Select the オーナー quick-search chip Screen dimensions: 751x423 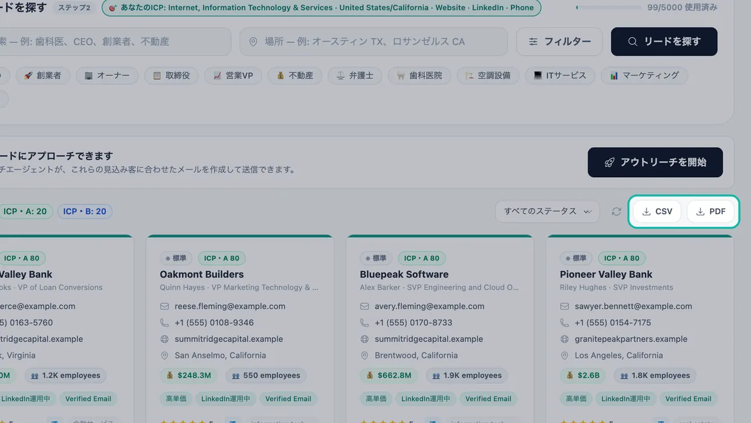tap(107, 76)
